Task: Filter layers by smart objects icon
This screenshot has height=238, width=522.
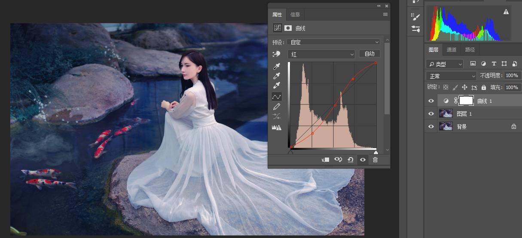Action: coord(514,64)
